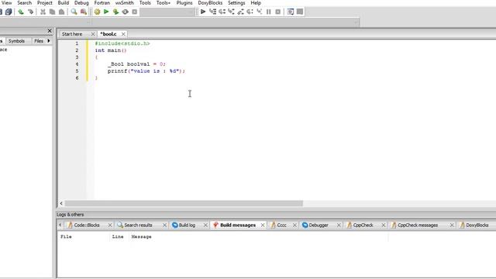Screen dimensions: 496x279
Task: Click the Stop debugger icon
Action: [x=277, y=12]
